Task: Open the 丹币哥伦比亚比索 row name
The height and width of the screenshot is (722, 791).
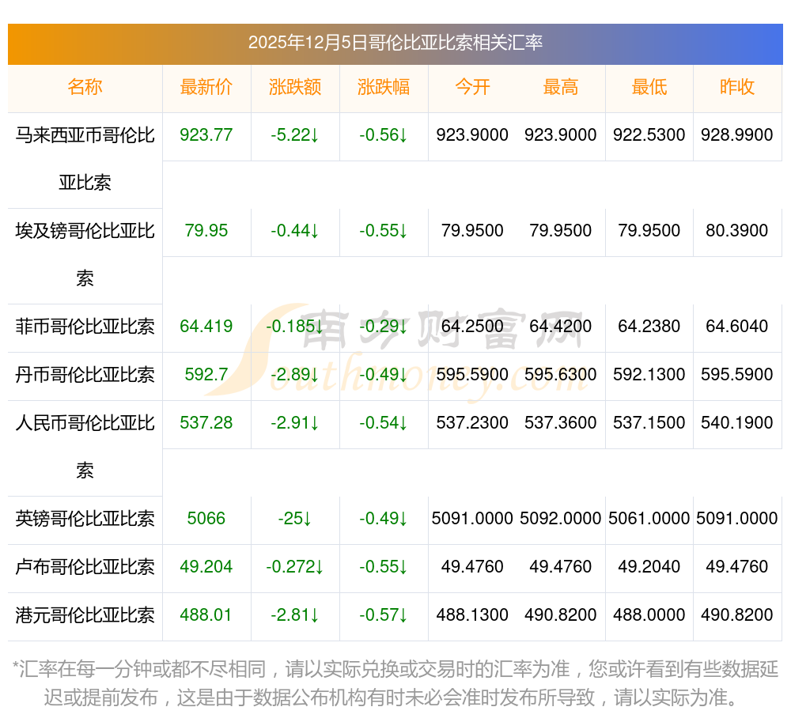Action: tap(85, 375)
